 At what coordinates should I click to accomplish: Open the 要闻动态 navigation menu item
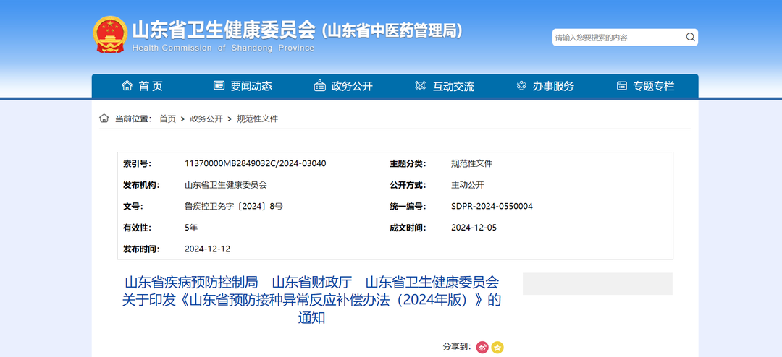click(x=251, y=86)
